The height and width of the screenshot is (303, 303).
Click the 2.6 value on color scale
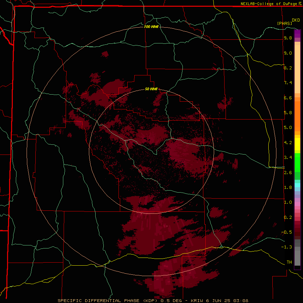click(x=288, y=173)
